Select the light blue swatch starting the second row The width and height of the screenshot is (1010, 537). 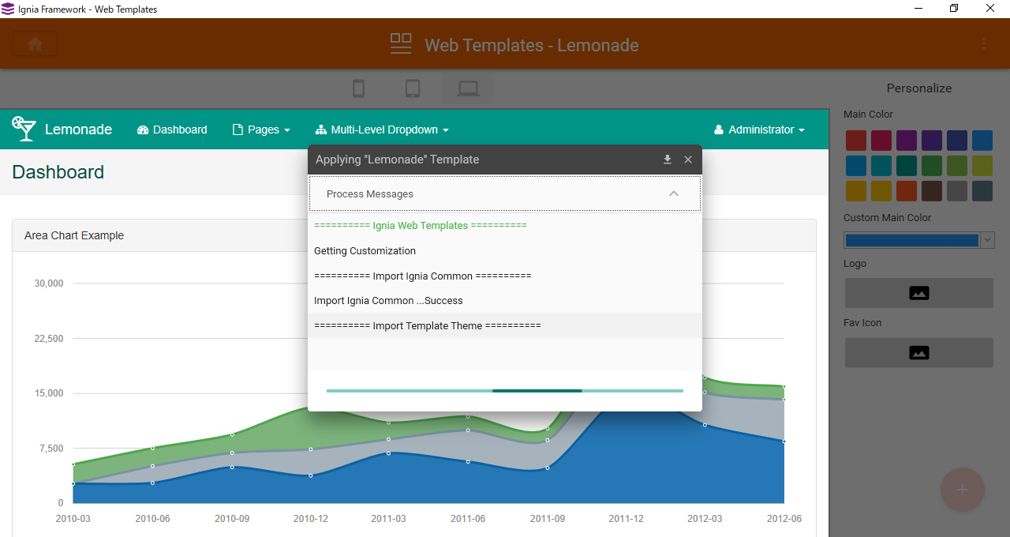click(x=856, y=166)
